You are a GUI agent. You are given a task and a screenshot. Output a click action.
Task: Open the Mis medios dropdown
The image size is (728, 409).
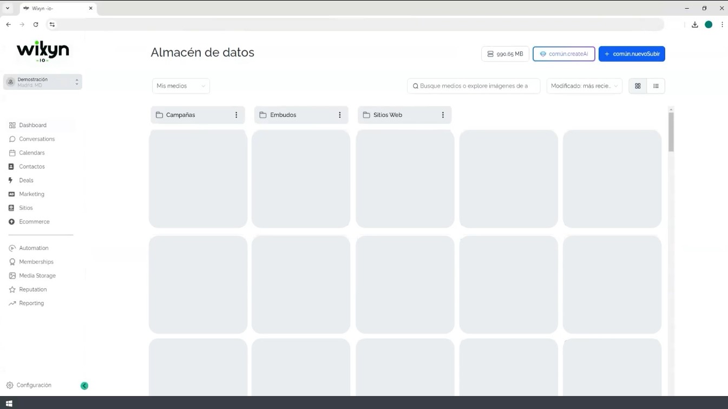pos(181,86)
